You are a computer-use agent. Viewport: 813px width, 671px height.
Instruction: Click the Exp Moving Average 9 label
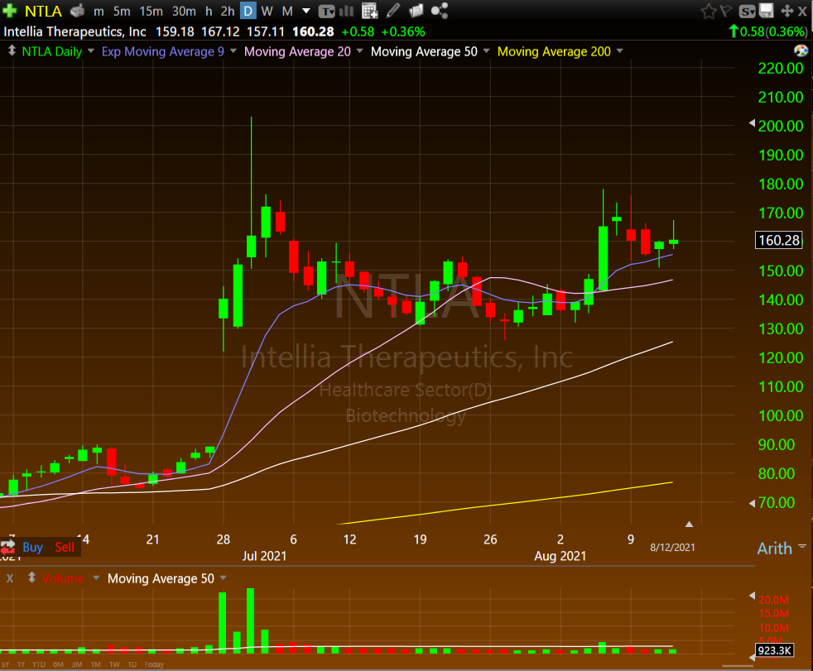coord(163,51)
